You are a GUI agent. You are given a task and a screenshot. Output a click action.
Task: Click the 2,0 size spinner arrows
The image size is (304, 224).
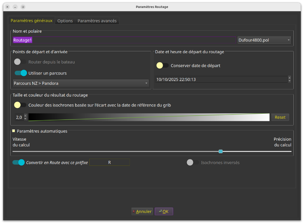(25, 117)
